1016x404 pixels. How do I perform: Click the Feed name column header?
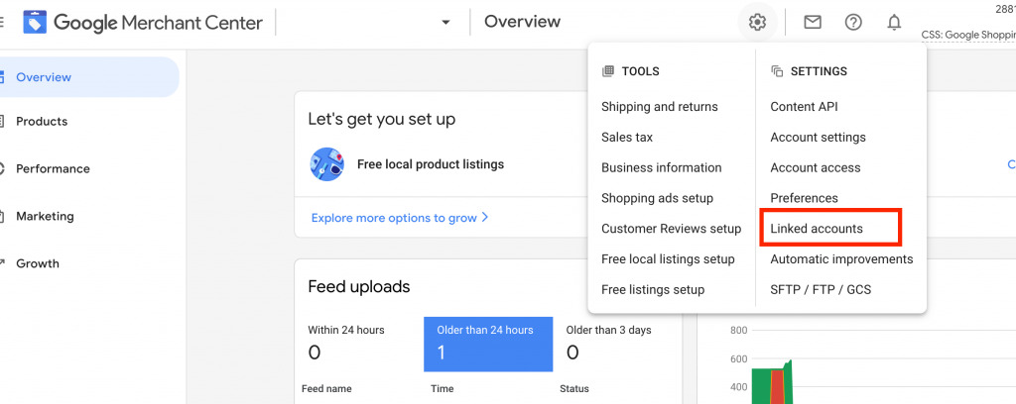[x=326, y=388]
